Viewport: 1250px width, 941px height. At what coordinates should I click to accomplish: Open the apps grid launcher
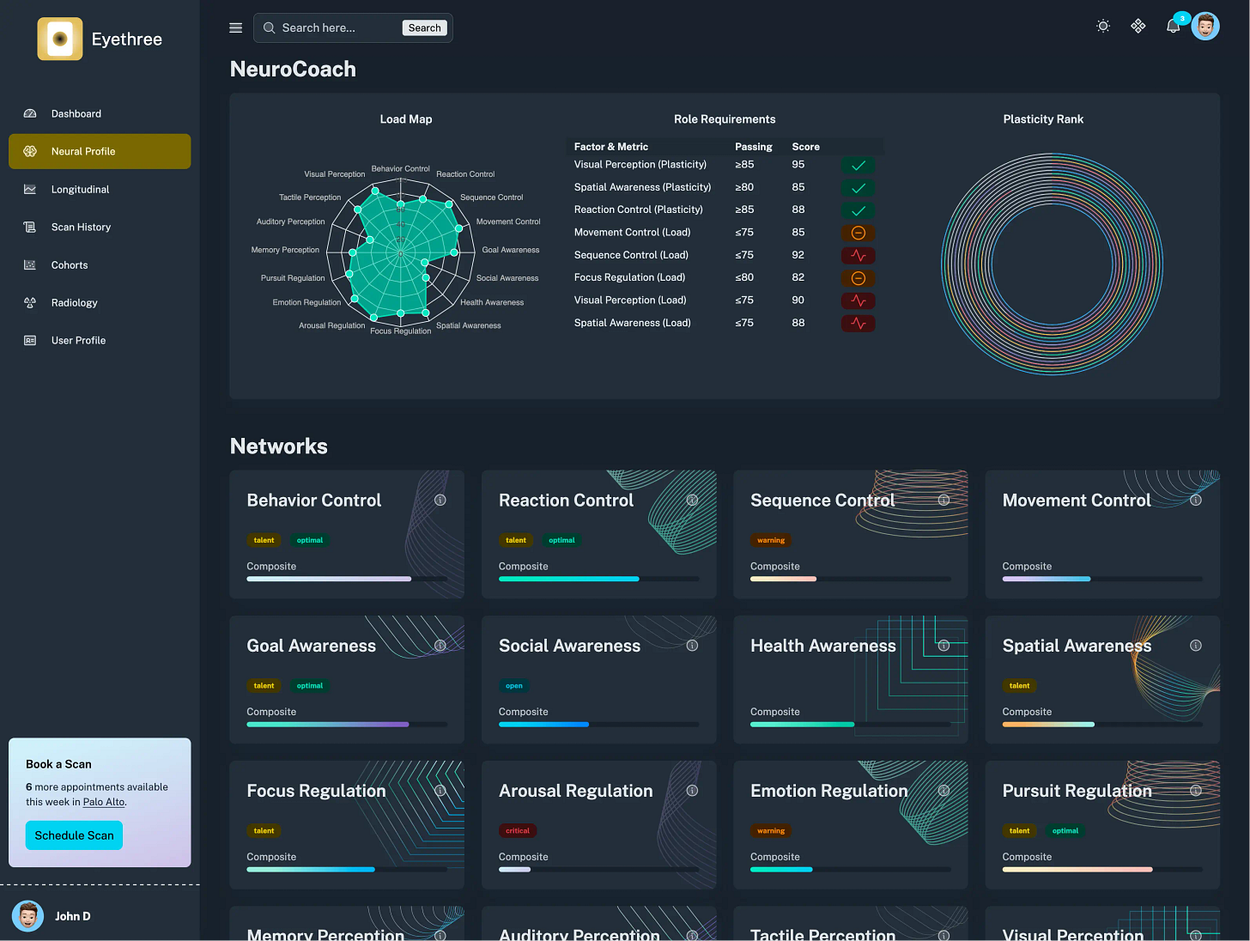click(x=1138, y=26)
